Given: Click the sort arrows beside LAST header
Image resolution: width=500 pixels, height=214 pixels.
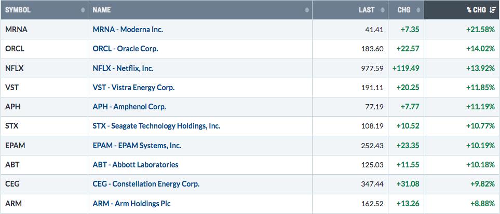Looking at the screenshot, I should click(x=382, y=10).
